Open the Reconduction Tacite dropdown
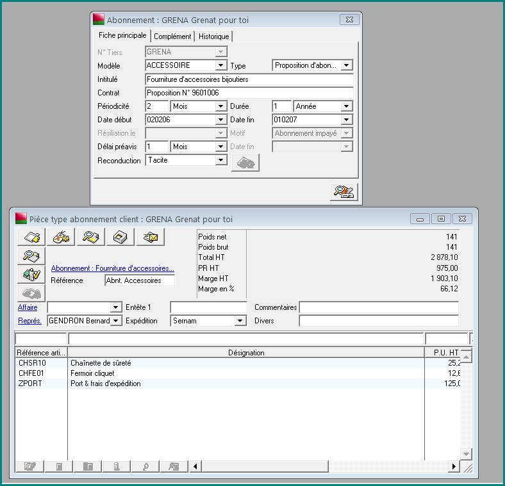This screenshot has width=505, height=486. click(220, 160)
